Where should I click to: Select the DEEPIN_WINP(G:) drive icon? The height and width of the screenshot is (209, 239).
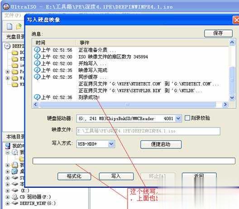click(x=15, y=203)
